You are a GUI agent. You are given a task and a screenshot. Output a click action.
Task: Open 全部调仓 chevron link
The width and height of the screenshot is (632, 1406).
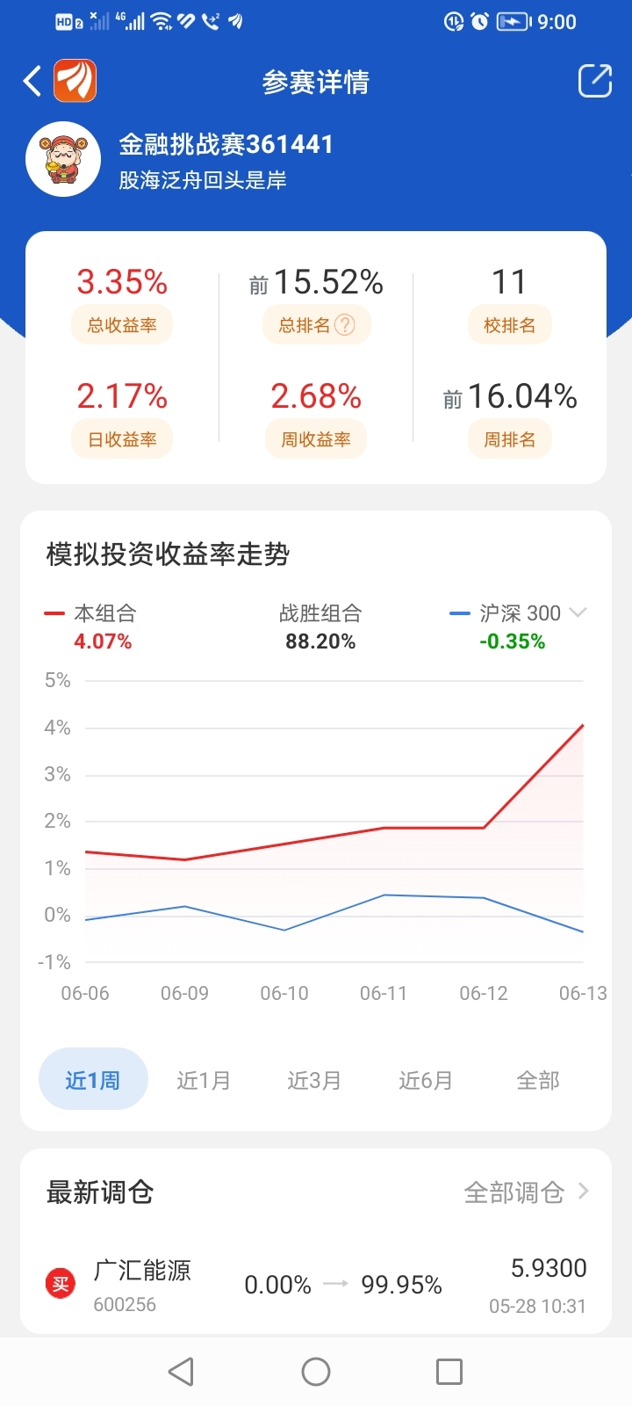[x=527, y=1192]
